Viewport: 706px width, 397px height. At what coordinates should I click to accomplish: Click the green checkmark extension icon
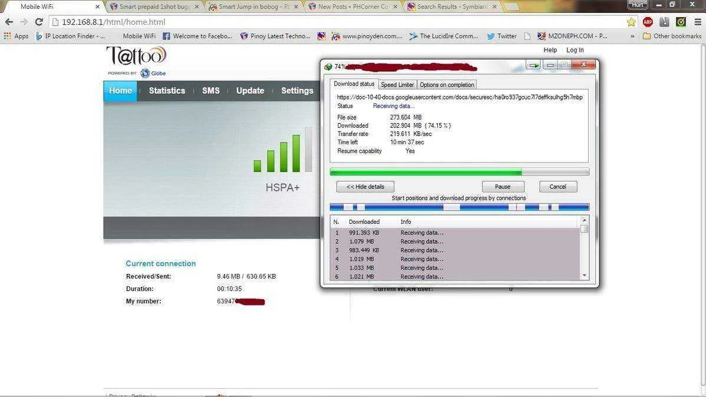pos(681,22)
